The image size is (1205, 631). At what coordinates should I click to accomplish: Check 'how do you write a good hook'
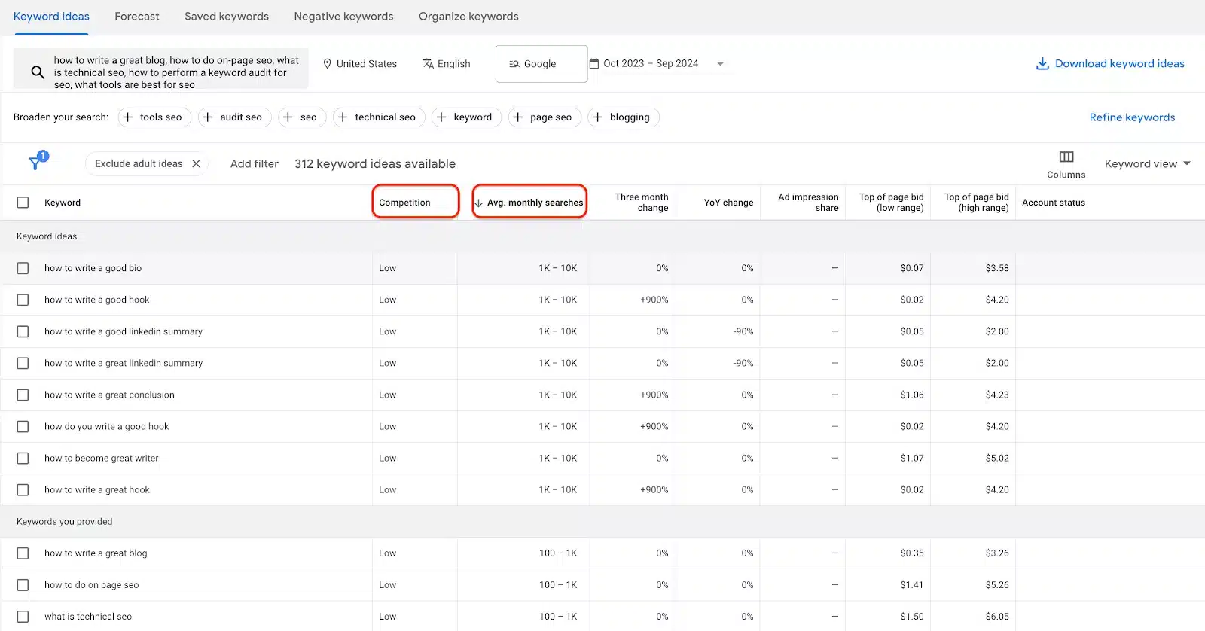pos(23,426)
